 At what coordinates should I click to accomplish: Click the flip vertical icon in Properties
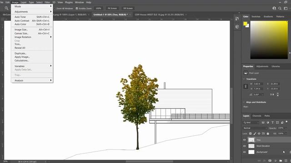pos(278,95)
